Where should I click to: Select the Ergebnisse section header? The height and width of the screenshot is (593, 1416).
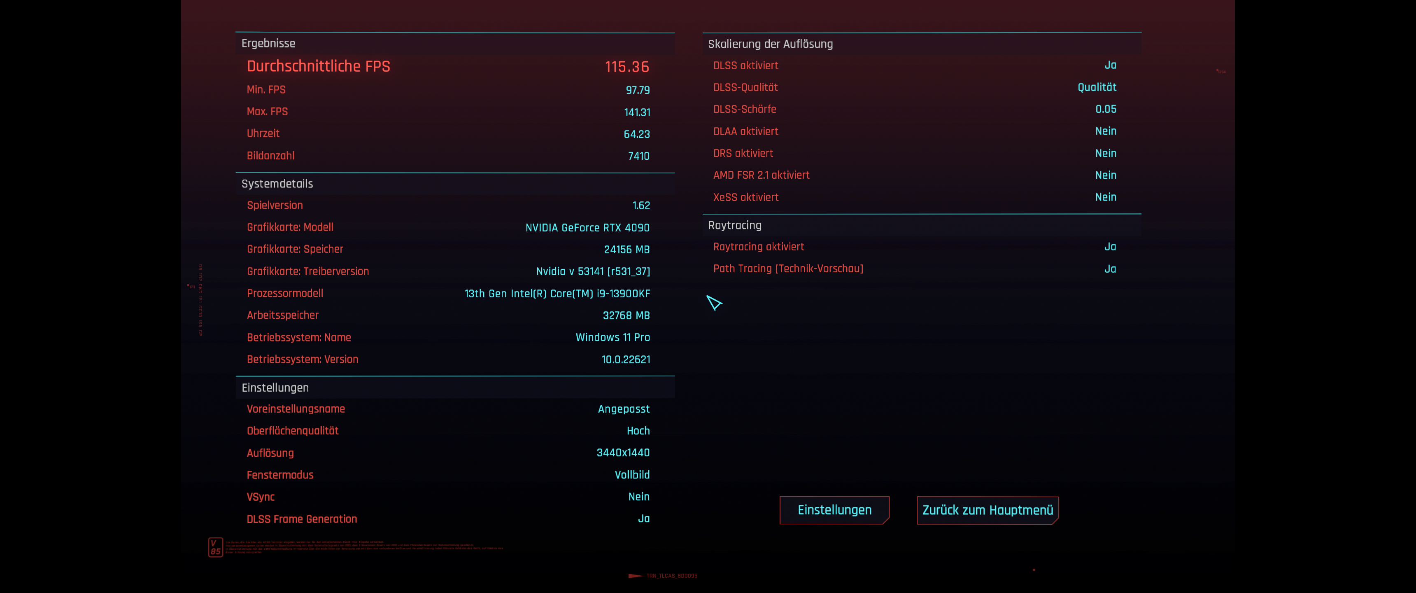tap(268, 44)
